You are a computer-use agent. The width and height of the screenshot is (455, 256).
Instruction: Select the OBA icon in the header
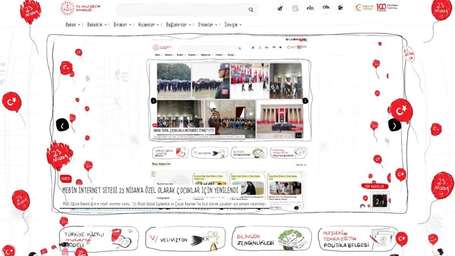[325, 8]
